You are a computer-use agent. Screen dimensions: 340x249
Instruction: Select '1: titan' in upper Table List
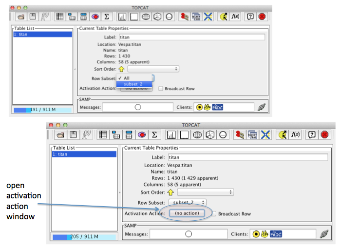(43, 34)
